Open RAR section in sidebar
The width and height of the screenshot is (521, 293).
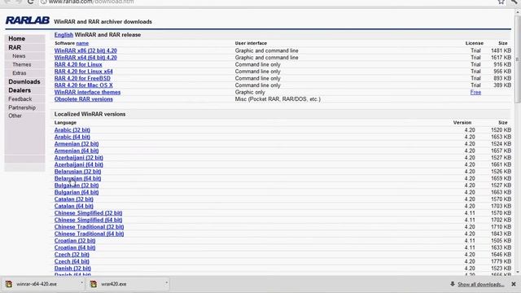[x=15, y=47]
